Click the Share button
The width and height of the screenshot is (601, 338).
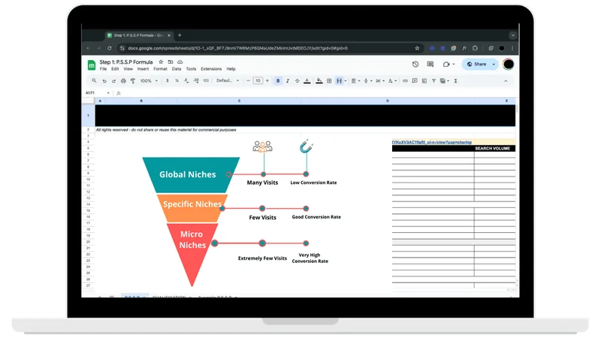pyautogui.click(x=476, y=65)
